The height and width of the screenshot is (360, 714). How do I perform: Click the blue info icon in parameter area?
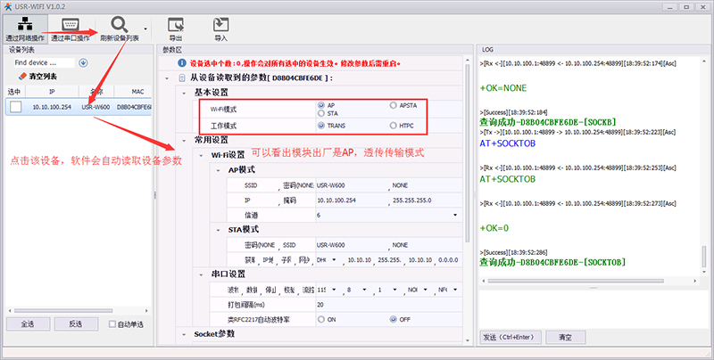click(x=182, y=64)
